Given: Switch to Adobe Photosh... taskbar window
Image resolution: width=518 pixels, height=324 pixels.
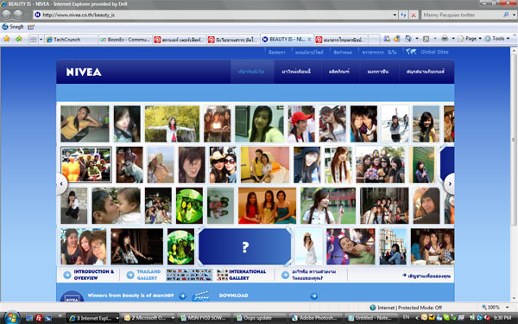Looking at the screenshot, I should pos(315,318).
